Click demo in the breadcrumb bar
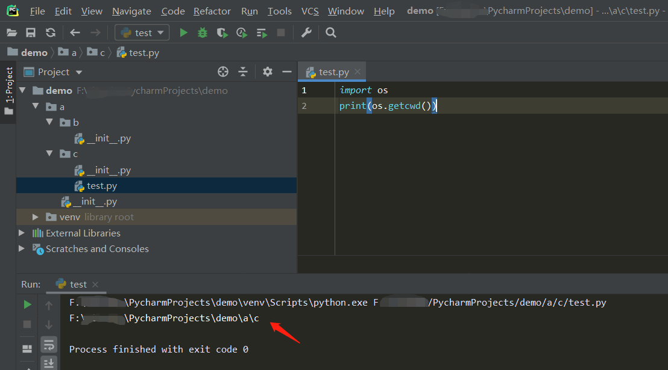This screenshot has width=668, height=370. point(28,53)
